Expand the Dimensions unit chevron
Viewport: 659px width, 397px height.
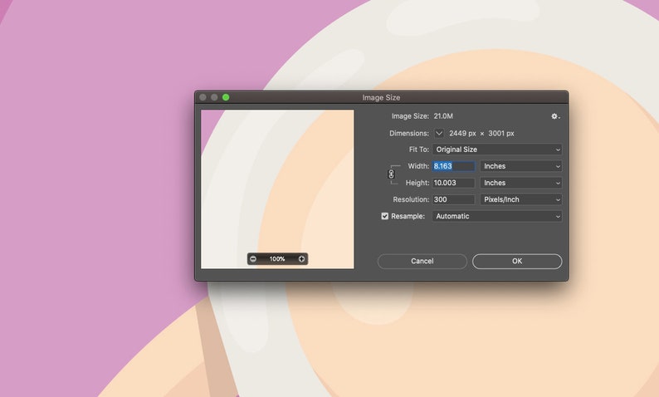[439, 134]
